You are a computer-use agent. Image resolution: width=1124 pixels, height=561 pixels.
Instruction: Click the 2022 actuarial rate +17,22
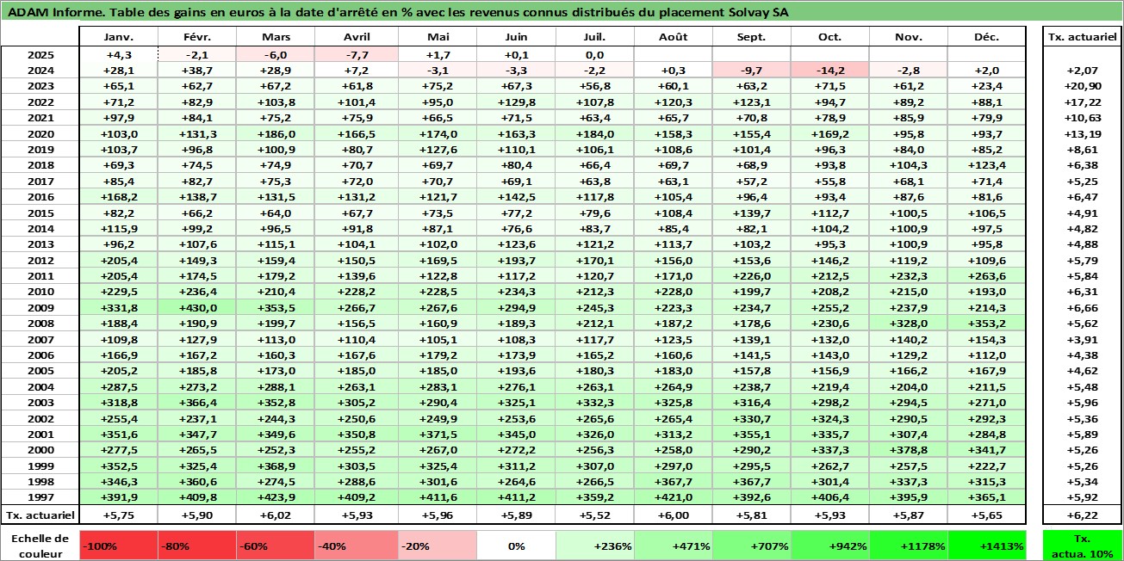pos(1083,102)
